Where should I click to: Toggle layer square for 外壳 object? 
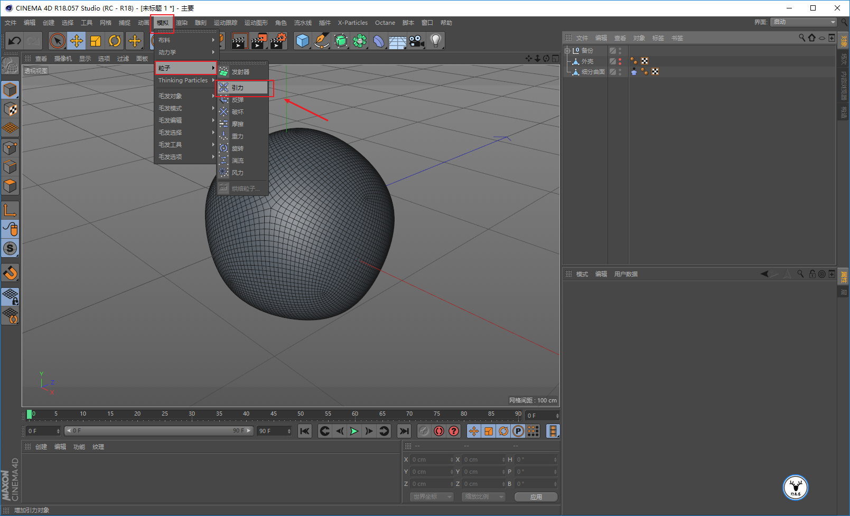click(613, 61)
